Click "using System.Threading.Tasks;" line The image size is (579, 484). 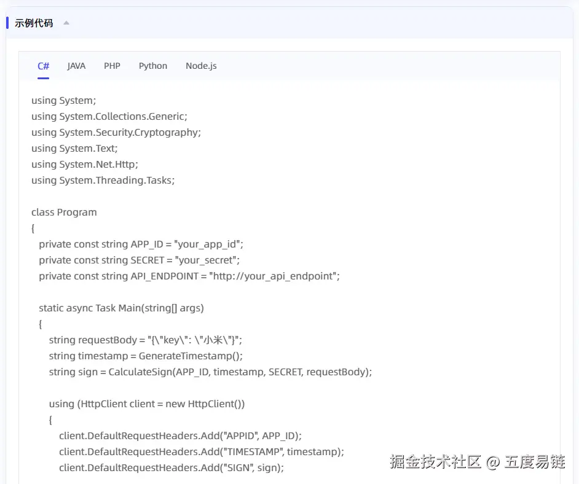click(103, 181)
